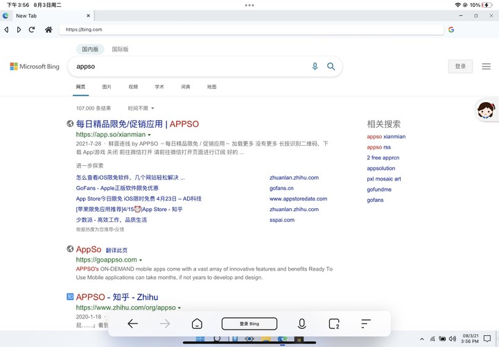Open related search link 'appso rss'
Image resolution: width=499 pixels, height=347 pixels.
point(378,147)
